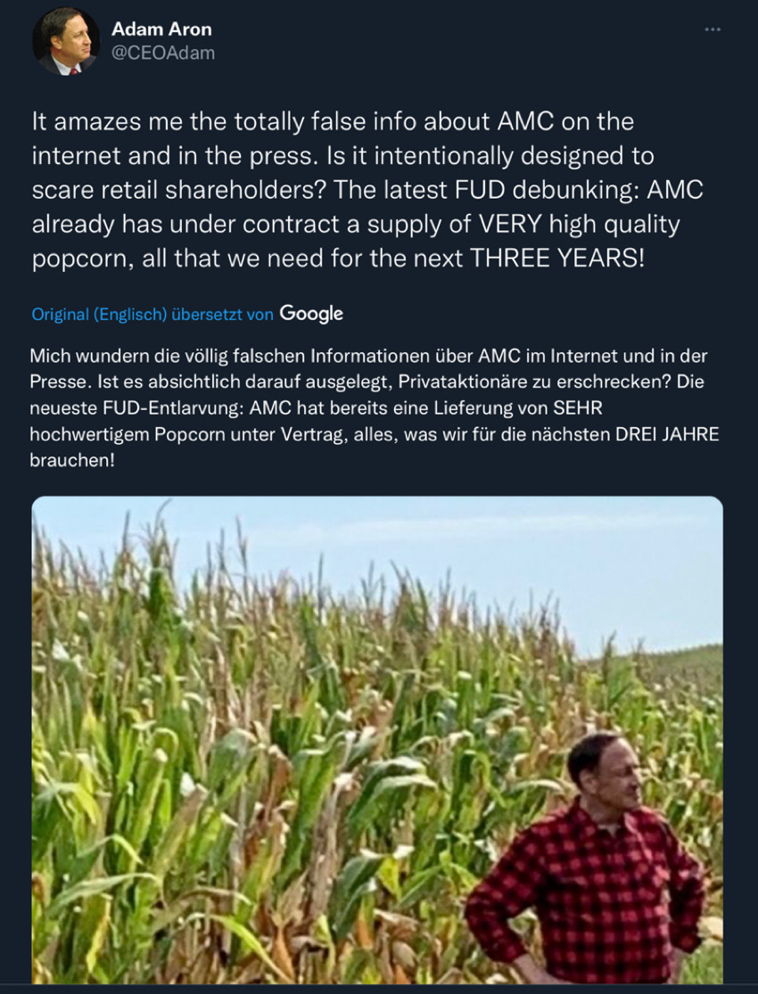
Task: Click the 'übersetzt von' label
Action: tap(223, 315)
